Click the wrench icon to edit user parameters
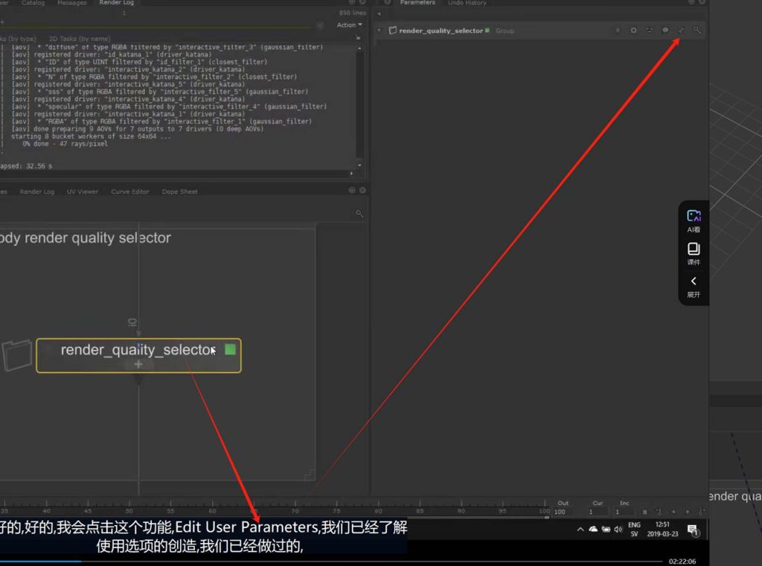 pos(681,31)
